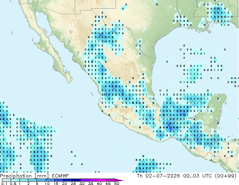Click the 30–35 mm violet swatch
Viewport: 239px width, 185px height.
84,180
